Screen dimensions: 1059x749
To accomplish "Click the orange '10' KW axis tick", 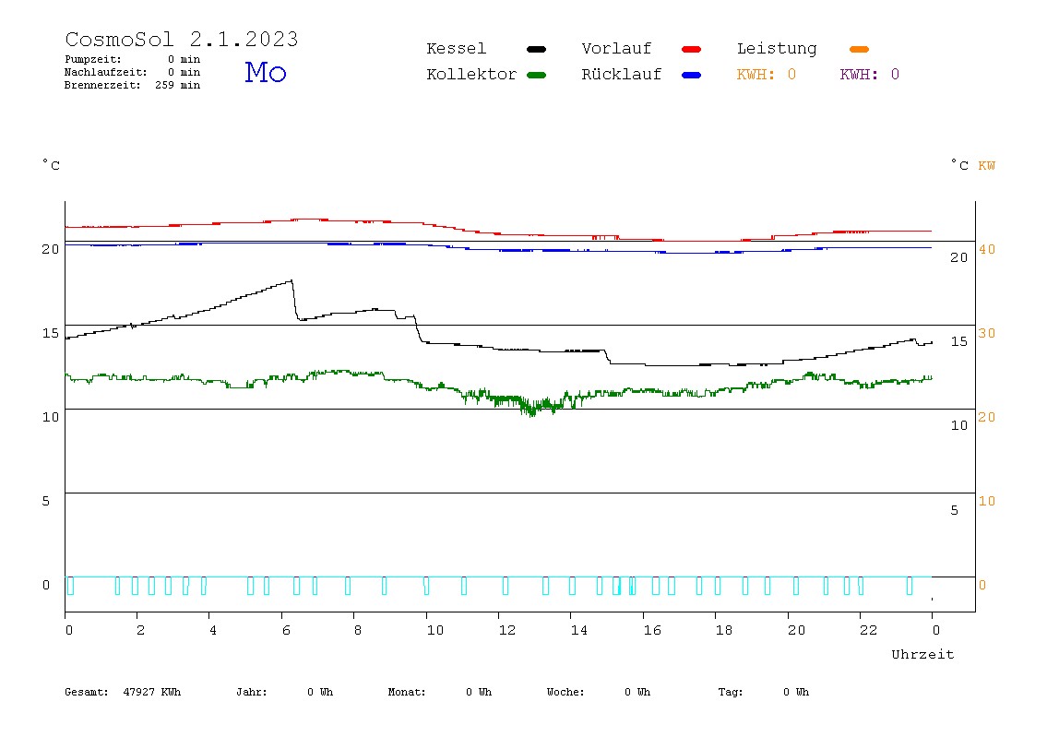I will pos(987,501).
